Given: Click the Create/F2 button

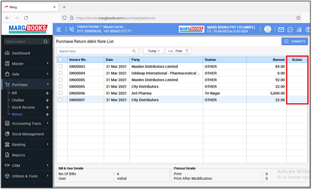Looking at the screenshot, I should (295, 41).
